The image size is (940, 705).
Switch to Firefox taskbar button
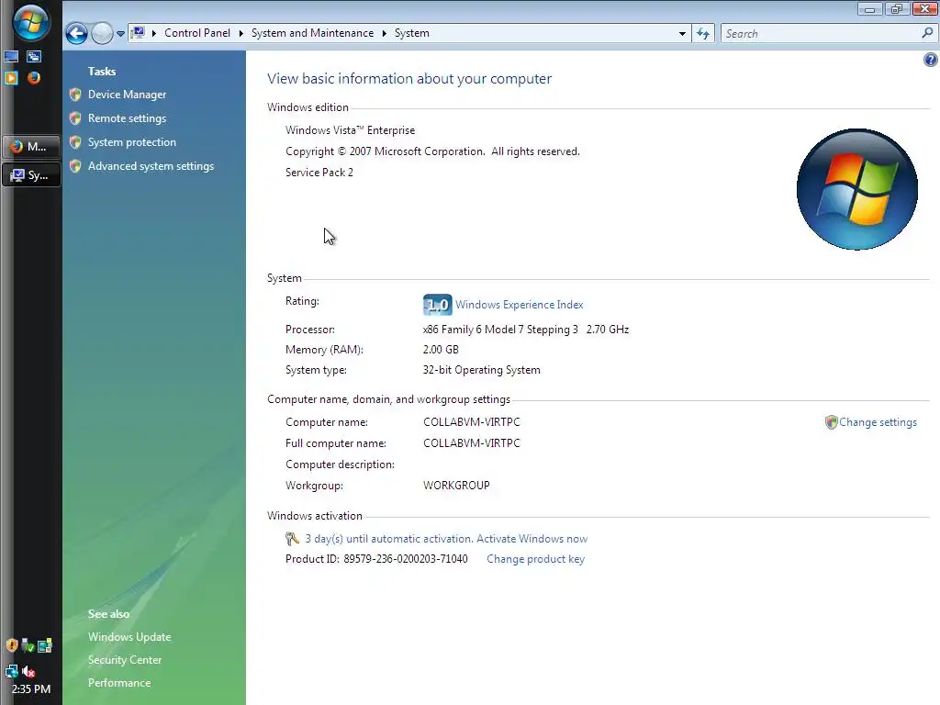[x=31, y=146]
